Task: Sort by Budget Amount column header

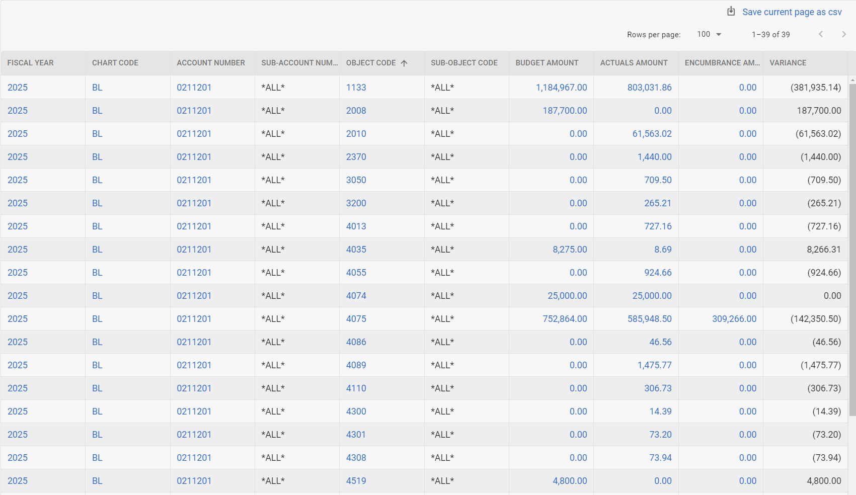Action: click(x=547, y=63)
